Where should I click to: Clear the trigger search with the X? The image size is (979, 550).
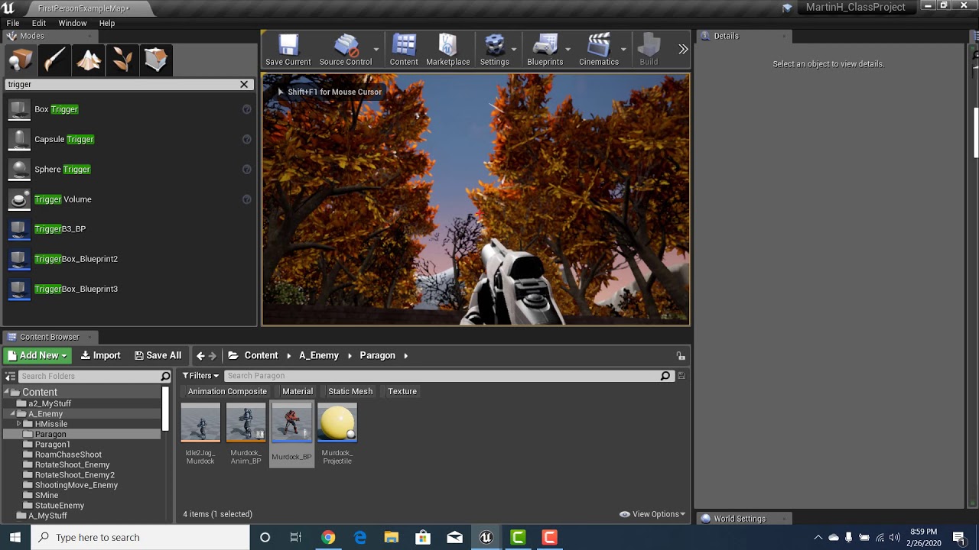pos(244,85)
